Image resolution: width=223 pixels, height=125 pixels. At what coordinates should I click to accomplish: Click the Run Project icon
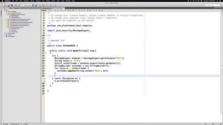click(47, 6)
